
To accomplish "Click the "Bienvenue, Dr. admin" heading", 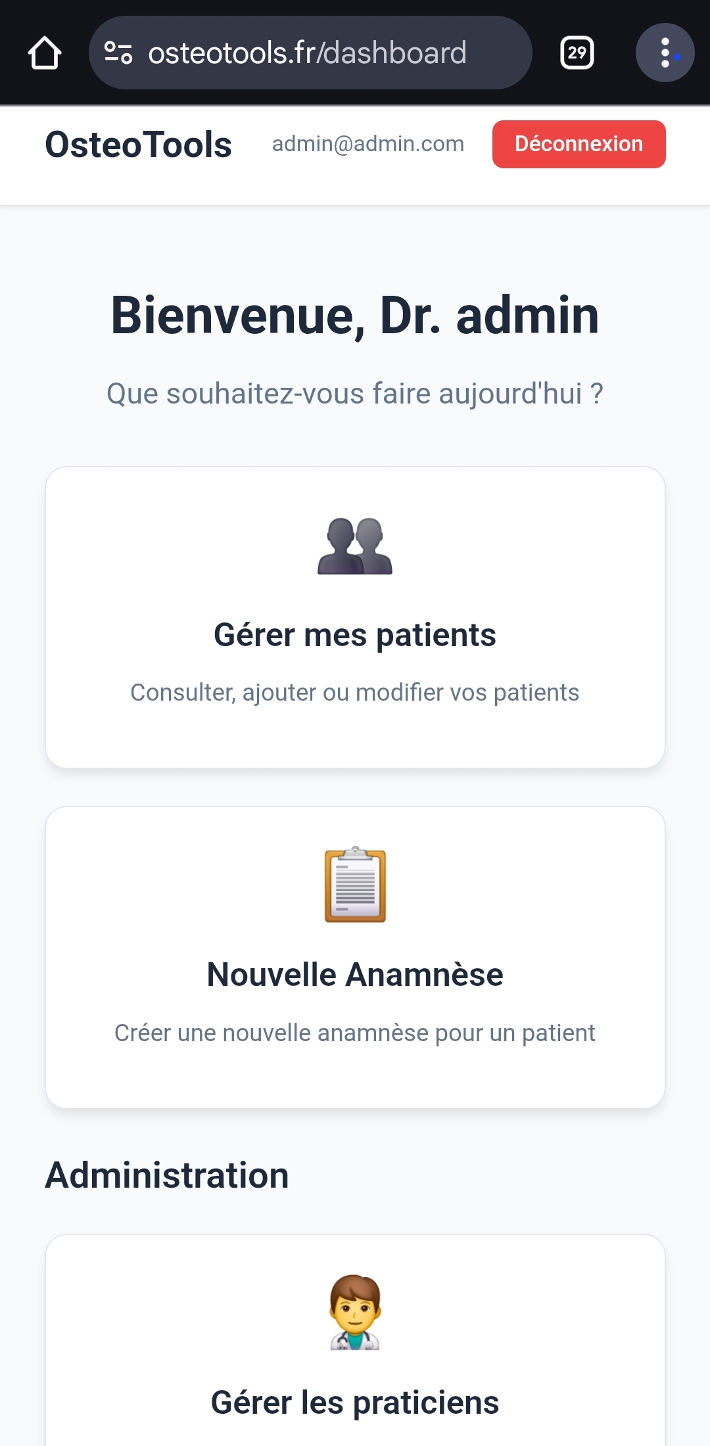I will click(x=355, y=315).
